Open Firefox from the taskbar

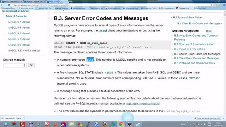point(105,124)
